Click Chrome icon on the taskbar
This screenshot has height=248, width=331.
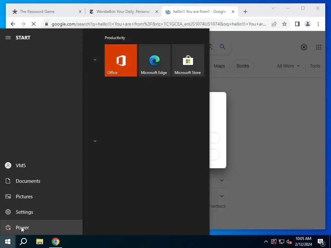(56, 242)
